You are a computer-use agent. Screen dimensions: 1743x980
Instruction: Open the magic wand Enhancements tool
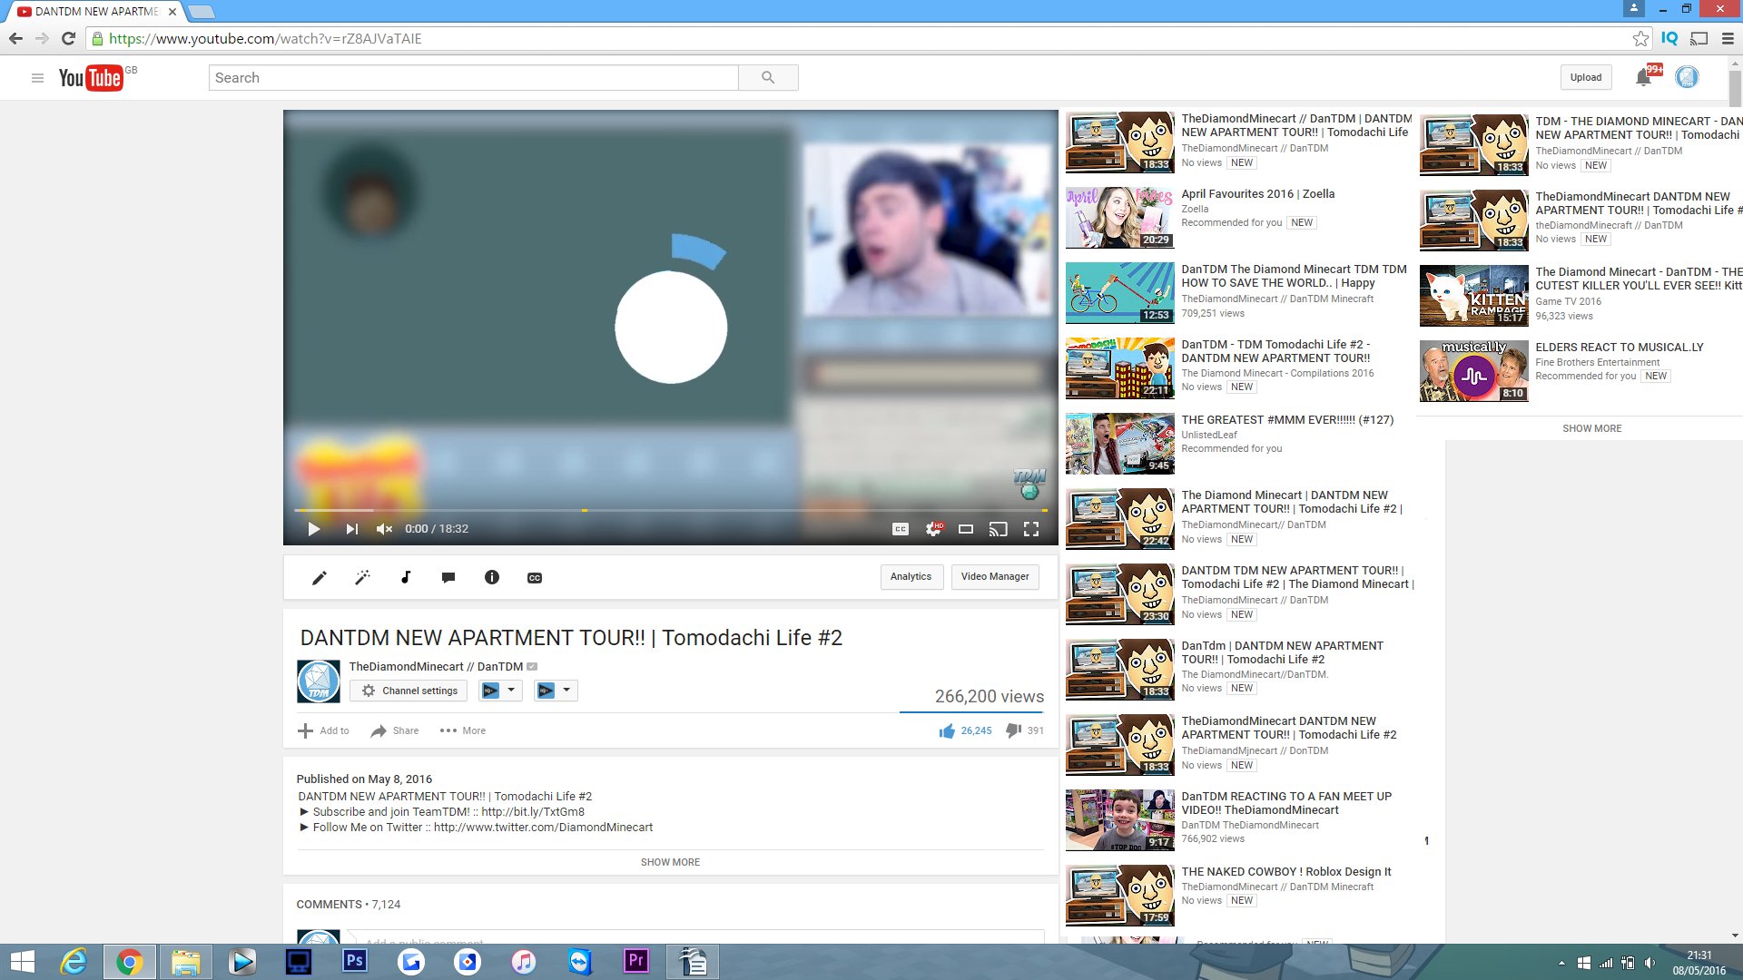362,578
